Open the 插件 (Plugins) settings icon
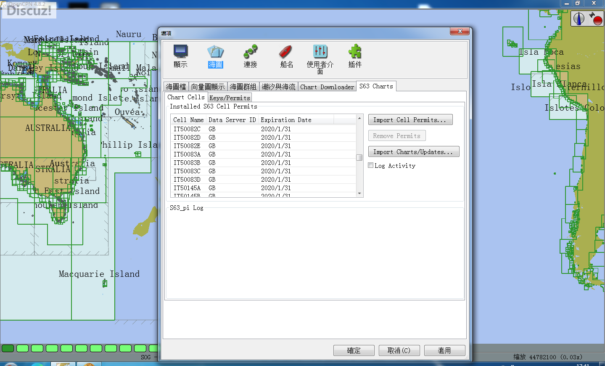This screenshot has width=605, height=366. click(355, 56)
